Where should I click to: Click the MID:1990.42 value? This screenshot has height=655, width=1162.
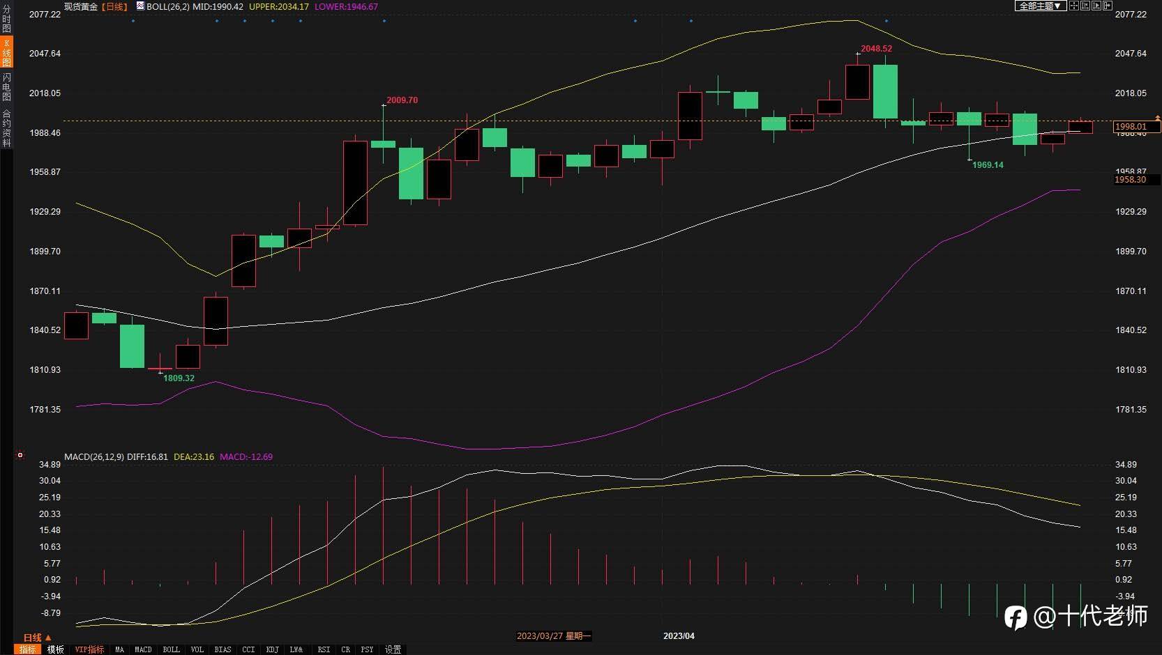[x=218, y=6]
